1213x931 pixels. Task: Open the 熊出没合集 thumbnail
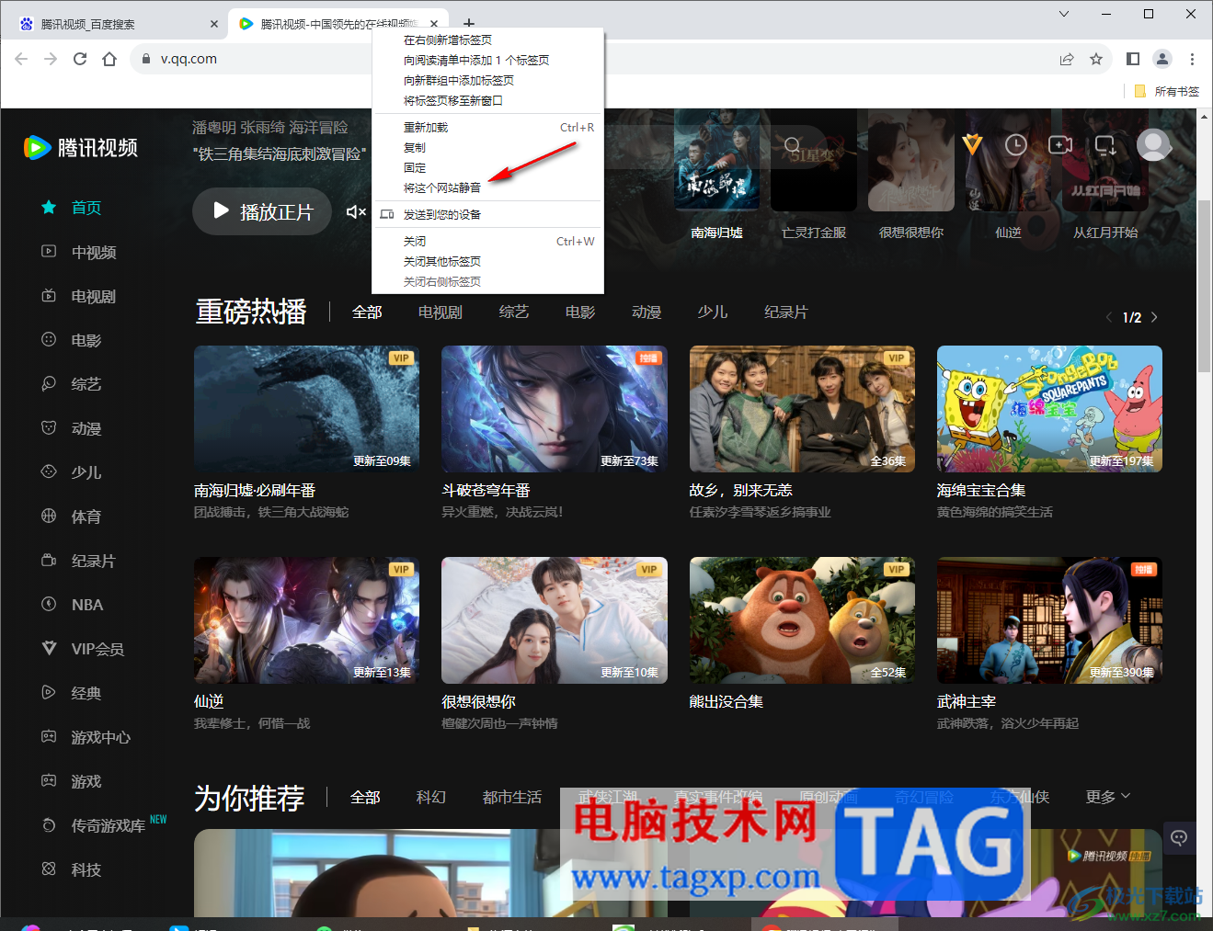pos(802,620)
